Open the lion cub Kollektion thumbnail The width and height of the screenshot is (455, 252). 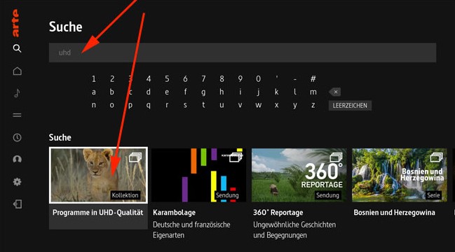pyautogui.click(x=98, y=175)
